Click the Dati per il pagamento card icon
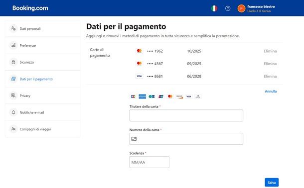This screenshot has height=188, width=304. pos(13,79)
